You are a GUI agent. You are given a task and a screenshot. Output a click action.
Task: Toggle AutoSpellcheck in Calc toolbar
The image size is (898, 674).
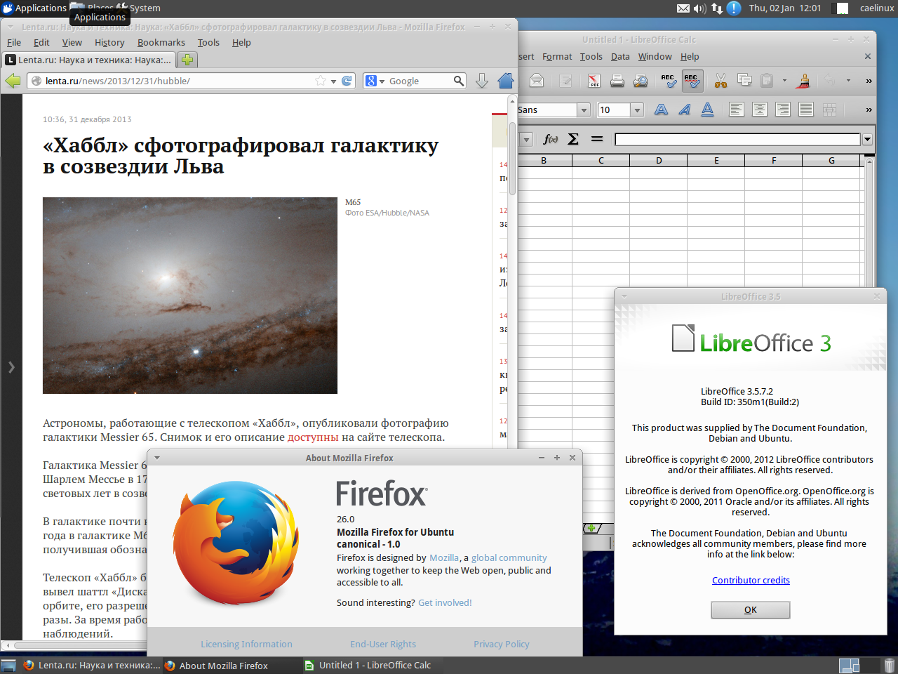click(x=692, y=81)
